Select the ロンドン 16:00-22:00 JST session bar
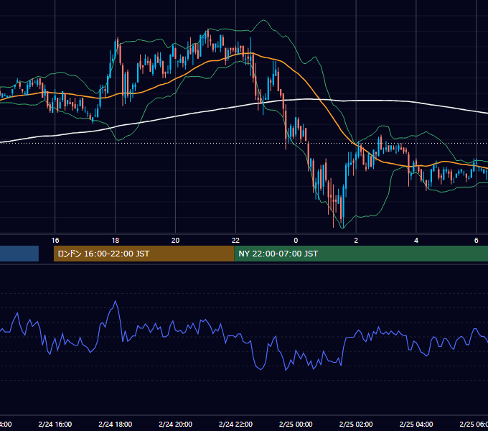This screenshot has height=431, width=488. point(144,254)
